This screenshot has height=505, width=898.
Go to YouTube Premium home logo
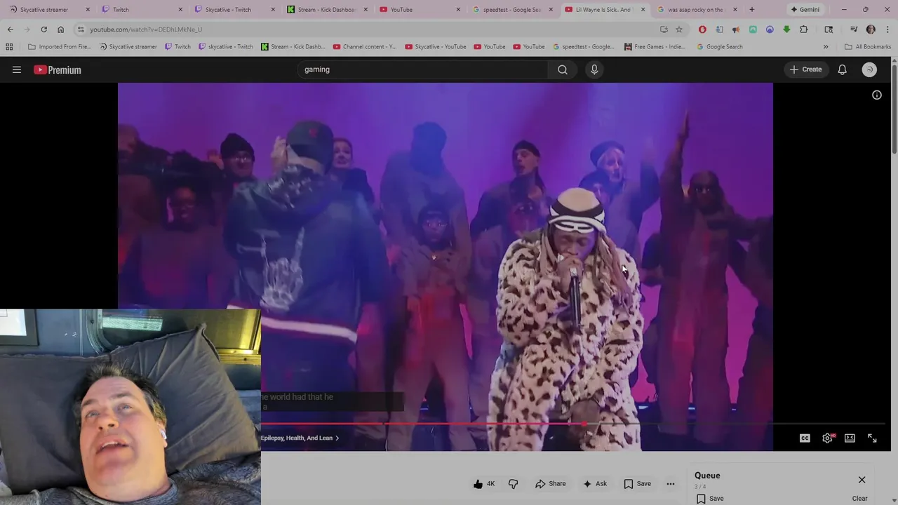[58, 69]
